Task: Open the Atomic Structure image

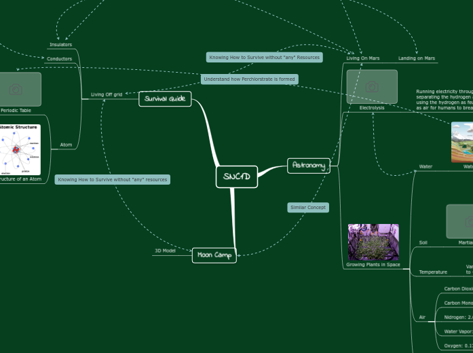Action: pyautogui.click(x=20, y=149)
